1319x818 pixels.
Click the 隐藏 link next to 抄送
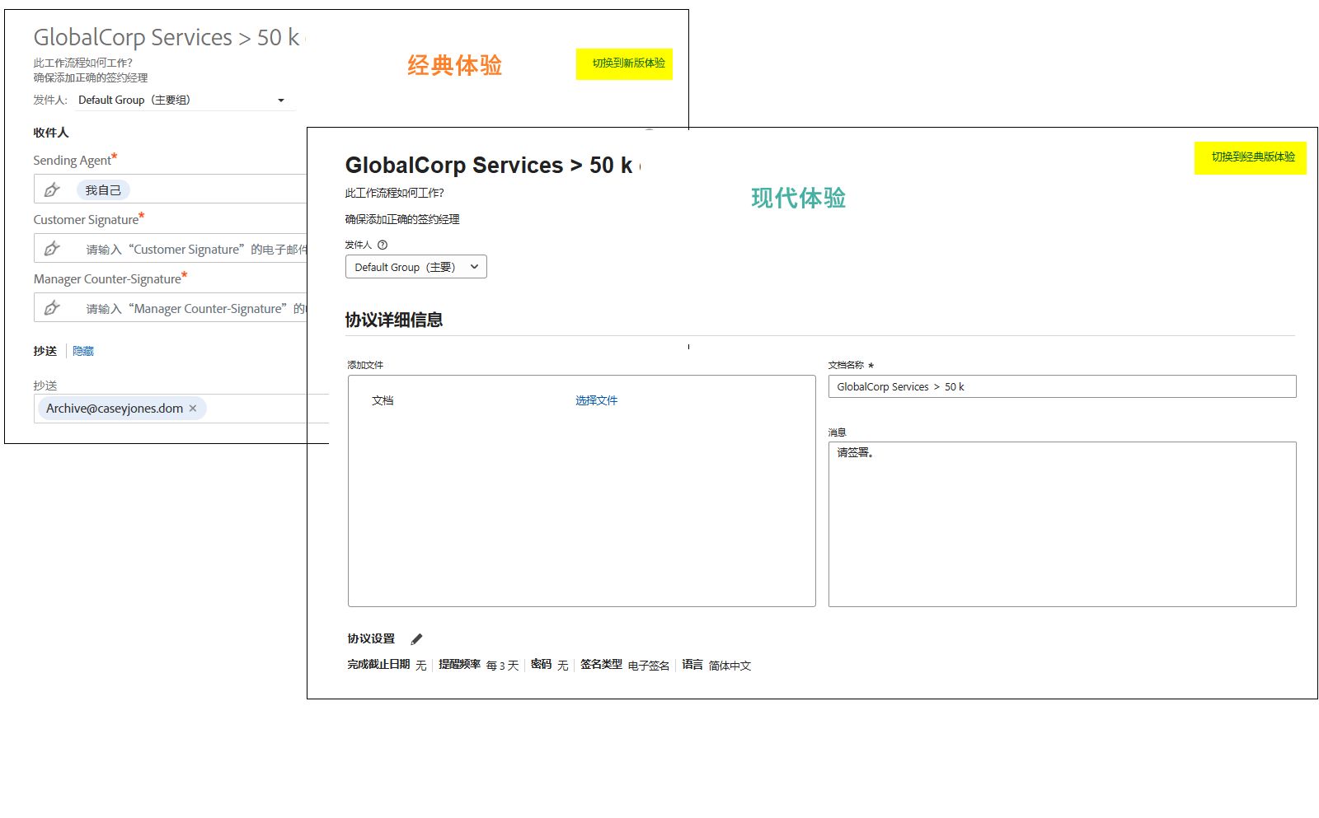[x=83, y=351]
